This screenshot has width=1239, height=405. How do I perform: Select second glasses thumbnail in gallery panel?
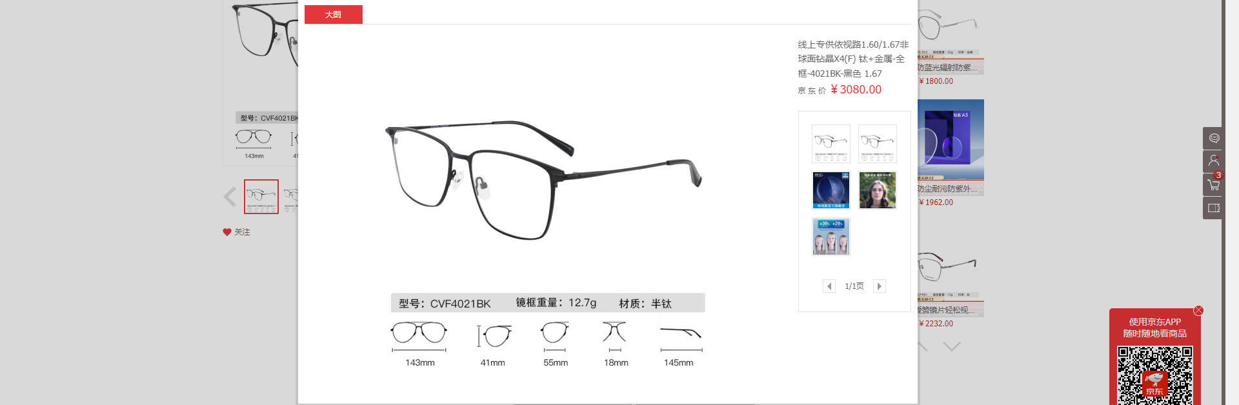point(878,144)
